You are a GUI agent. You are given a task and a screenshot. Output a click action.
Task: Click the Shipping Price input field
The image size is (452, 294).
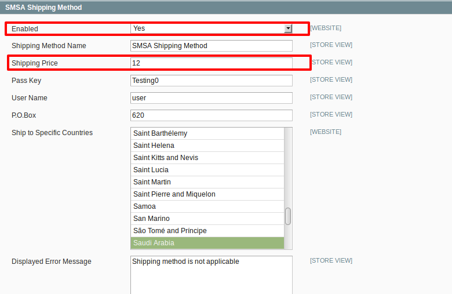pos(212,63)
